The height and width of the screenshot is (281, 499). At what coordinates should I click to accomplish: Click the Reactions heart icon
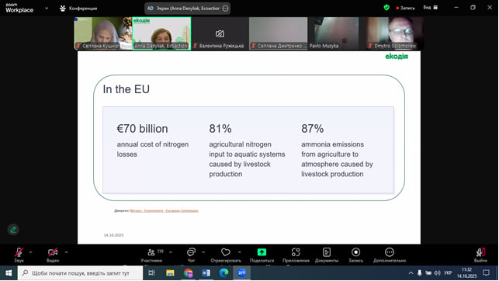[x=226, y=252]
